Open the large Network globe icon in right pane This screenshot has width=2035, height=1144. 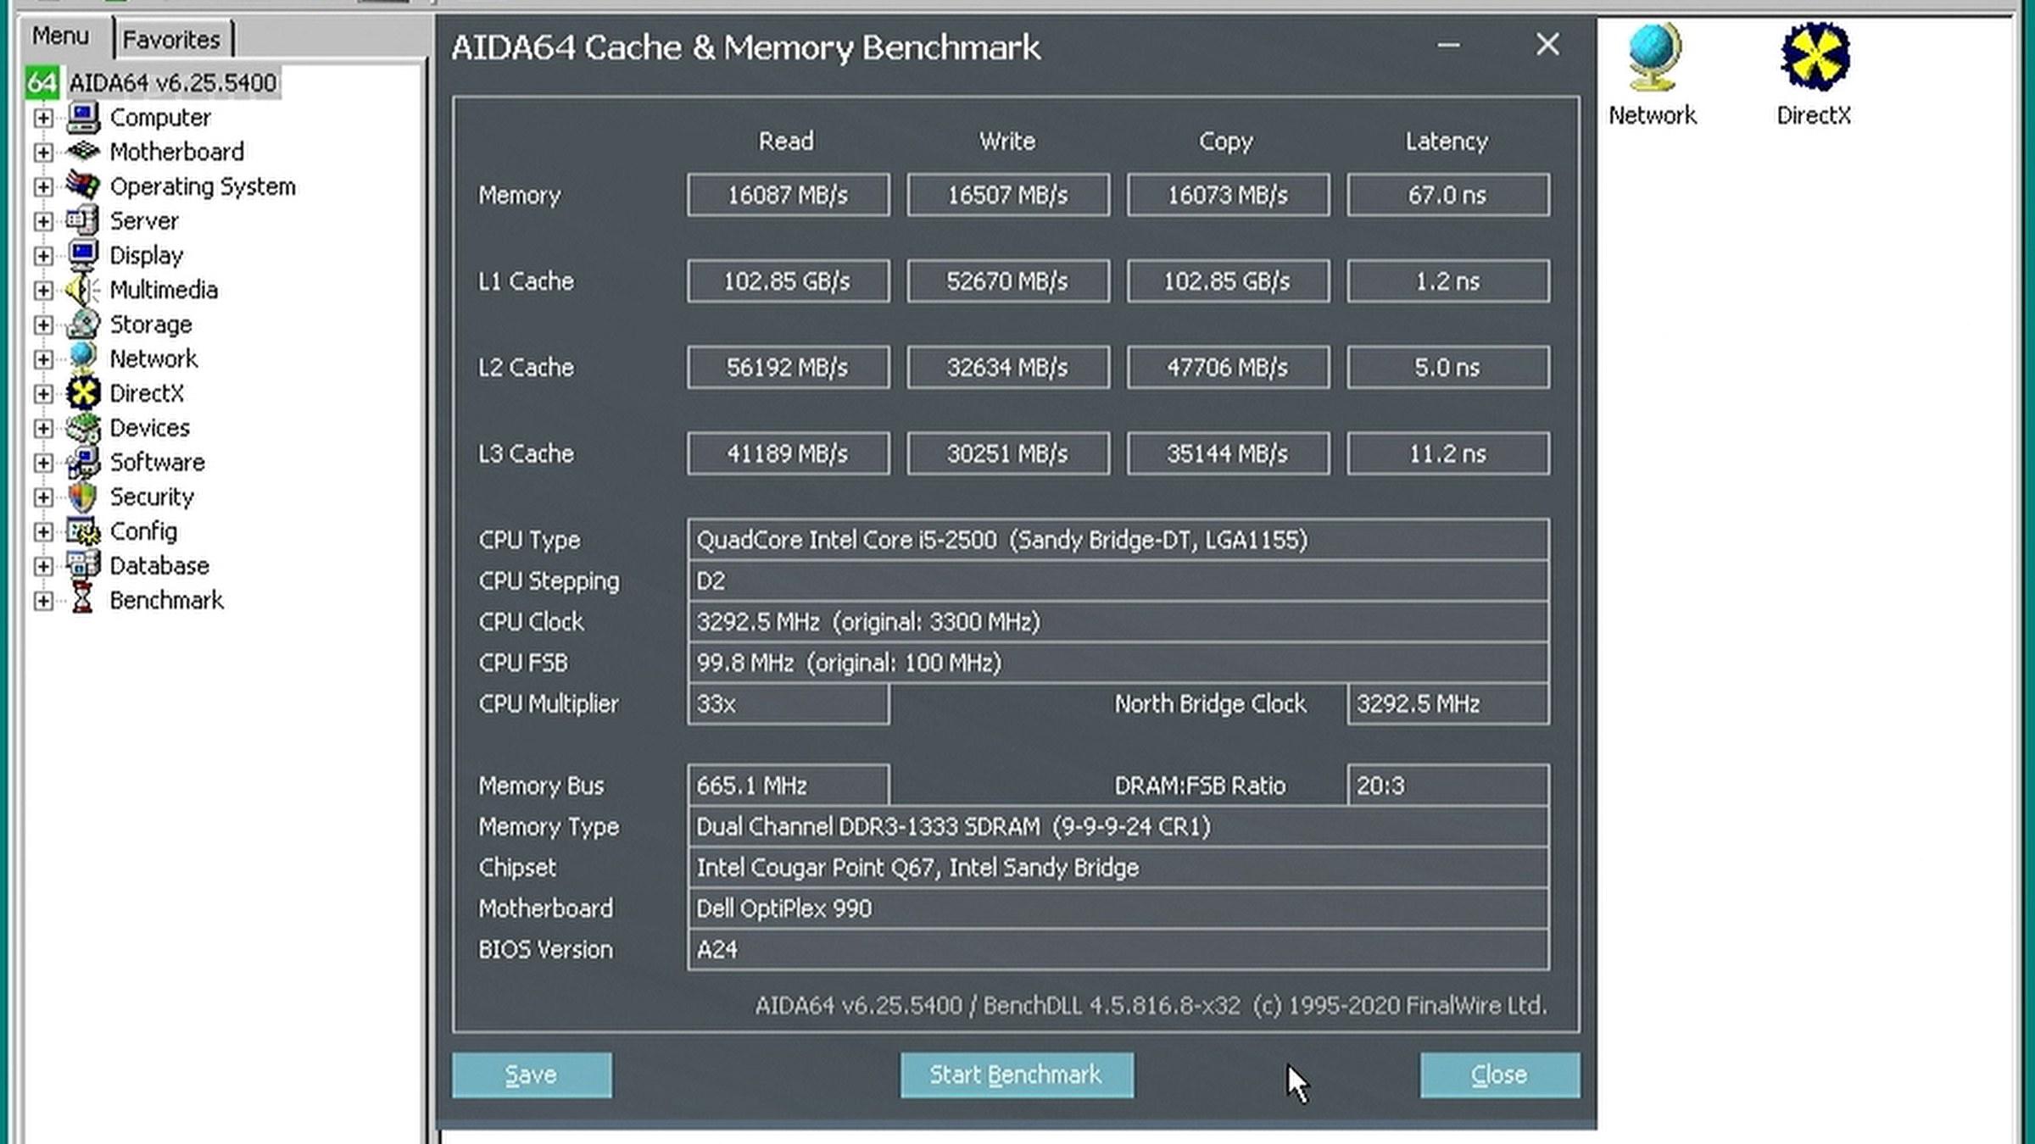coord(1653,58)
